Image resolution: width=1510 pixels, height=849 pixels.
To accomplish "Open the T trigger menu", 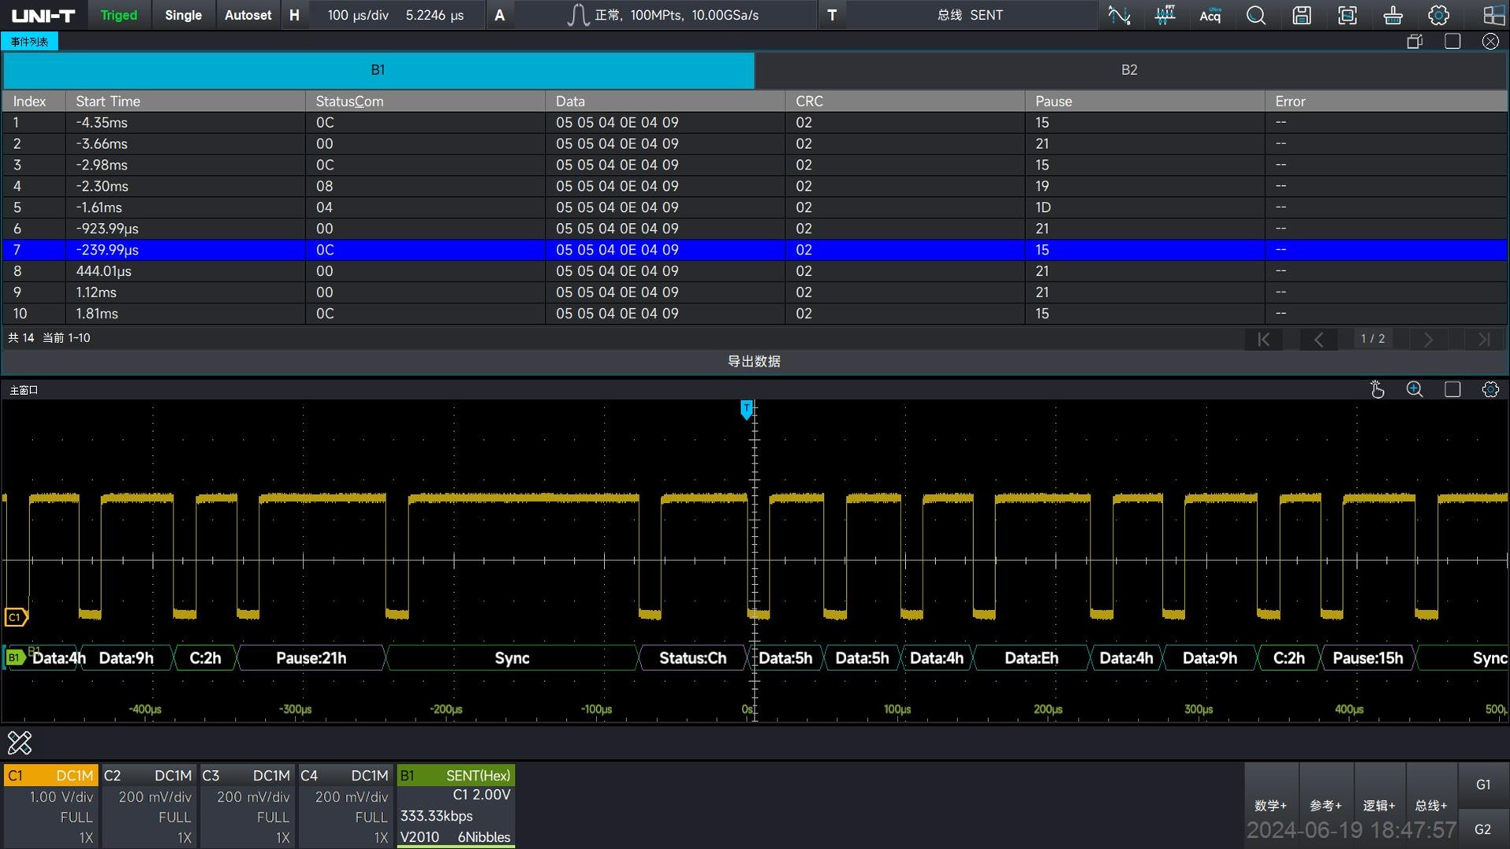I will 832,15.
